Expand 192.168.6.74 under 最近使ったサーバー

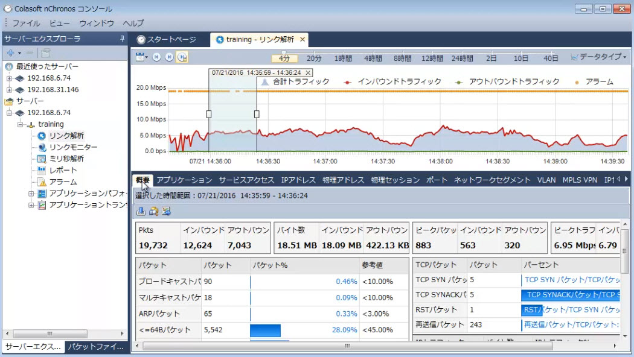pyautogui.click(x=9, y=78)
